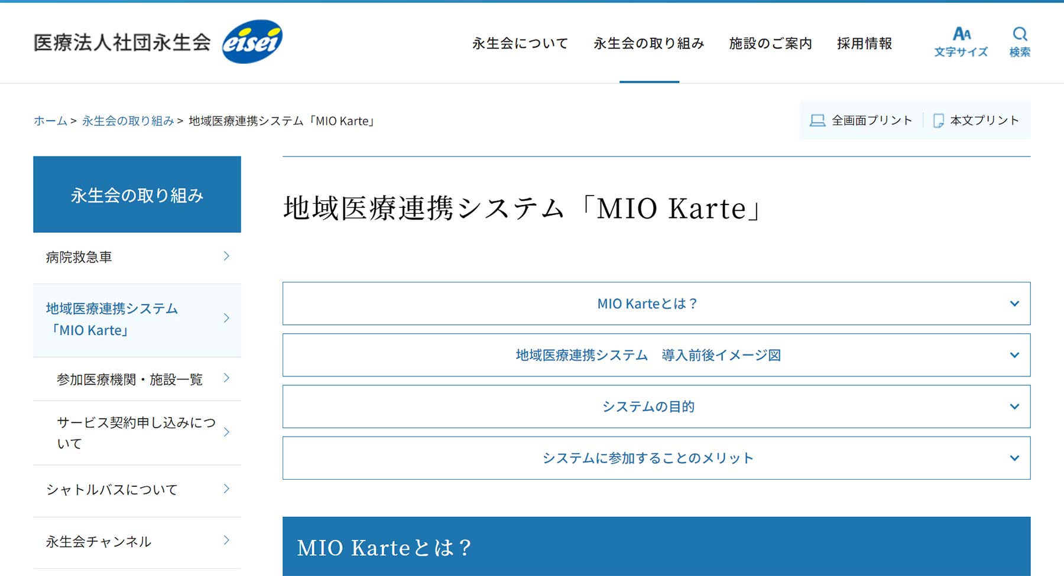
Task: Click the システムの目的 accordion label
Action: 648,406
